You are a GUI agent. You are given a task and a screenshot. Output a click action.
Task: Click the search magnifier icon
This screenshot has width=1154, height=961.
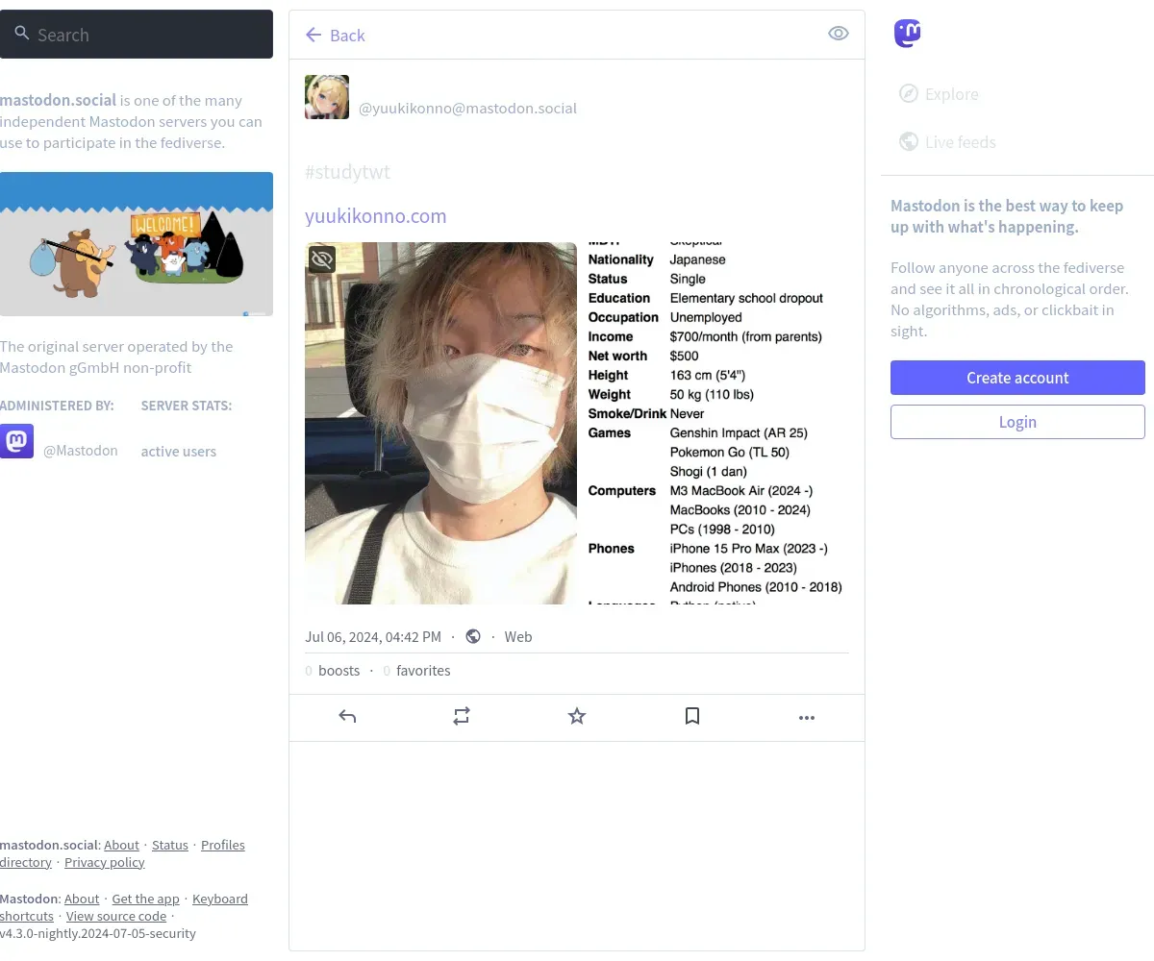(x=22, y=34)
